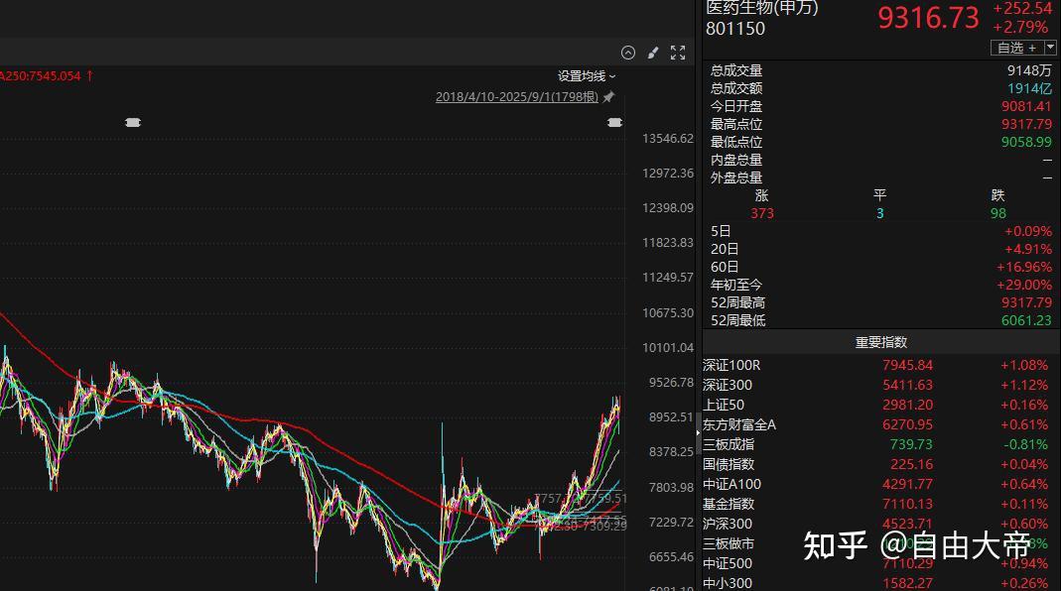Click the red up arrow beside the MA250 value
This screenshot has height=591, width=1061.
pos(91,74)
